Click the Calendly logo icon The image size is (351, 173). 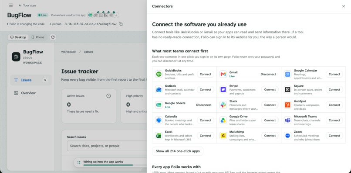point(159,121)
